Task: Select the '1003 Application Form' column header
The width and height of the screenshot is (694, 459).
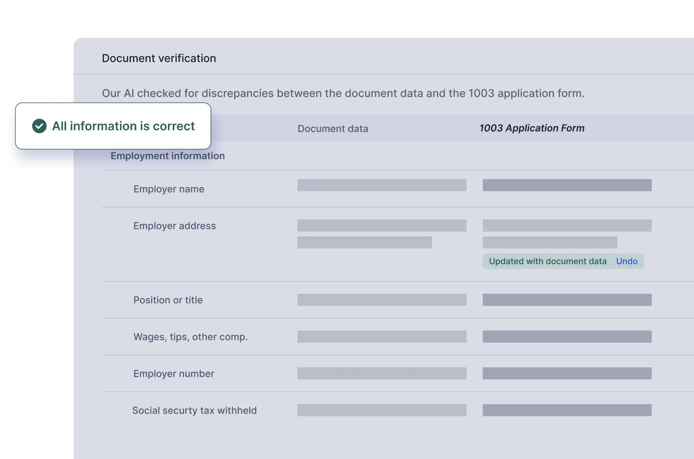Action: pyautogui.click(x=532, y=128)
